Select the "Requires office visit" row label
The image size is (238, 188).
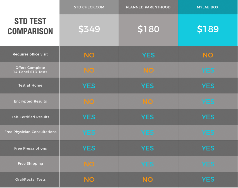(30, 54)
